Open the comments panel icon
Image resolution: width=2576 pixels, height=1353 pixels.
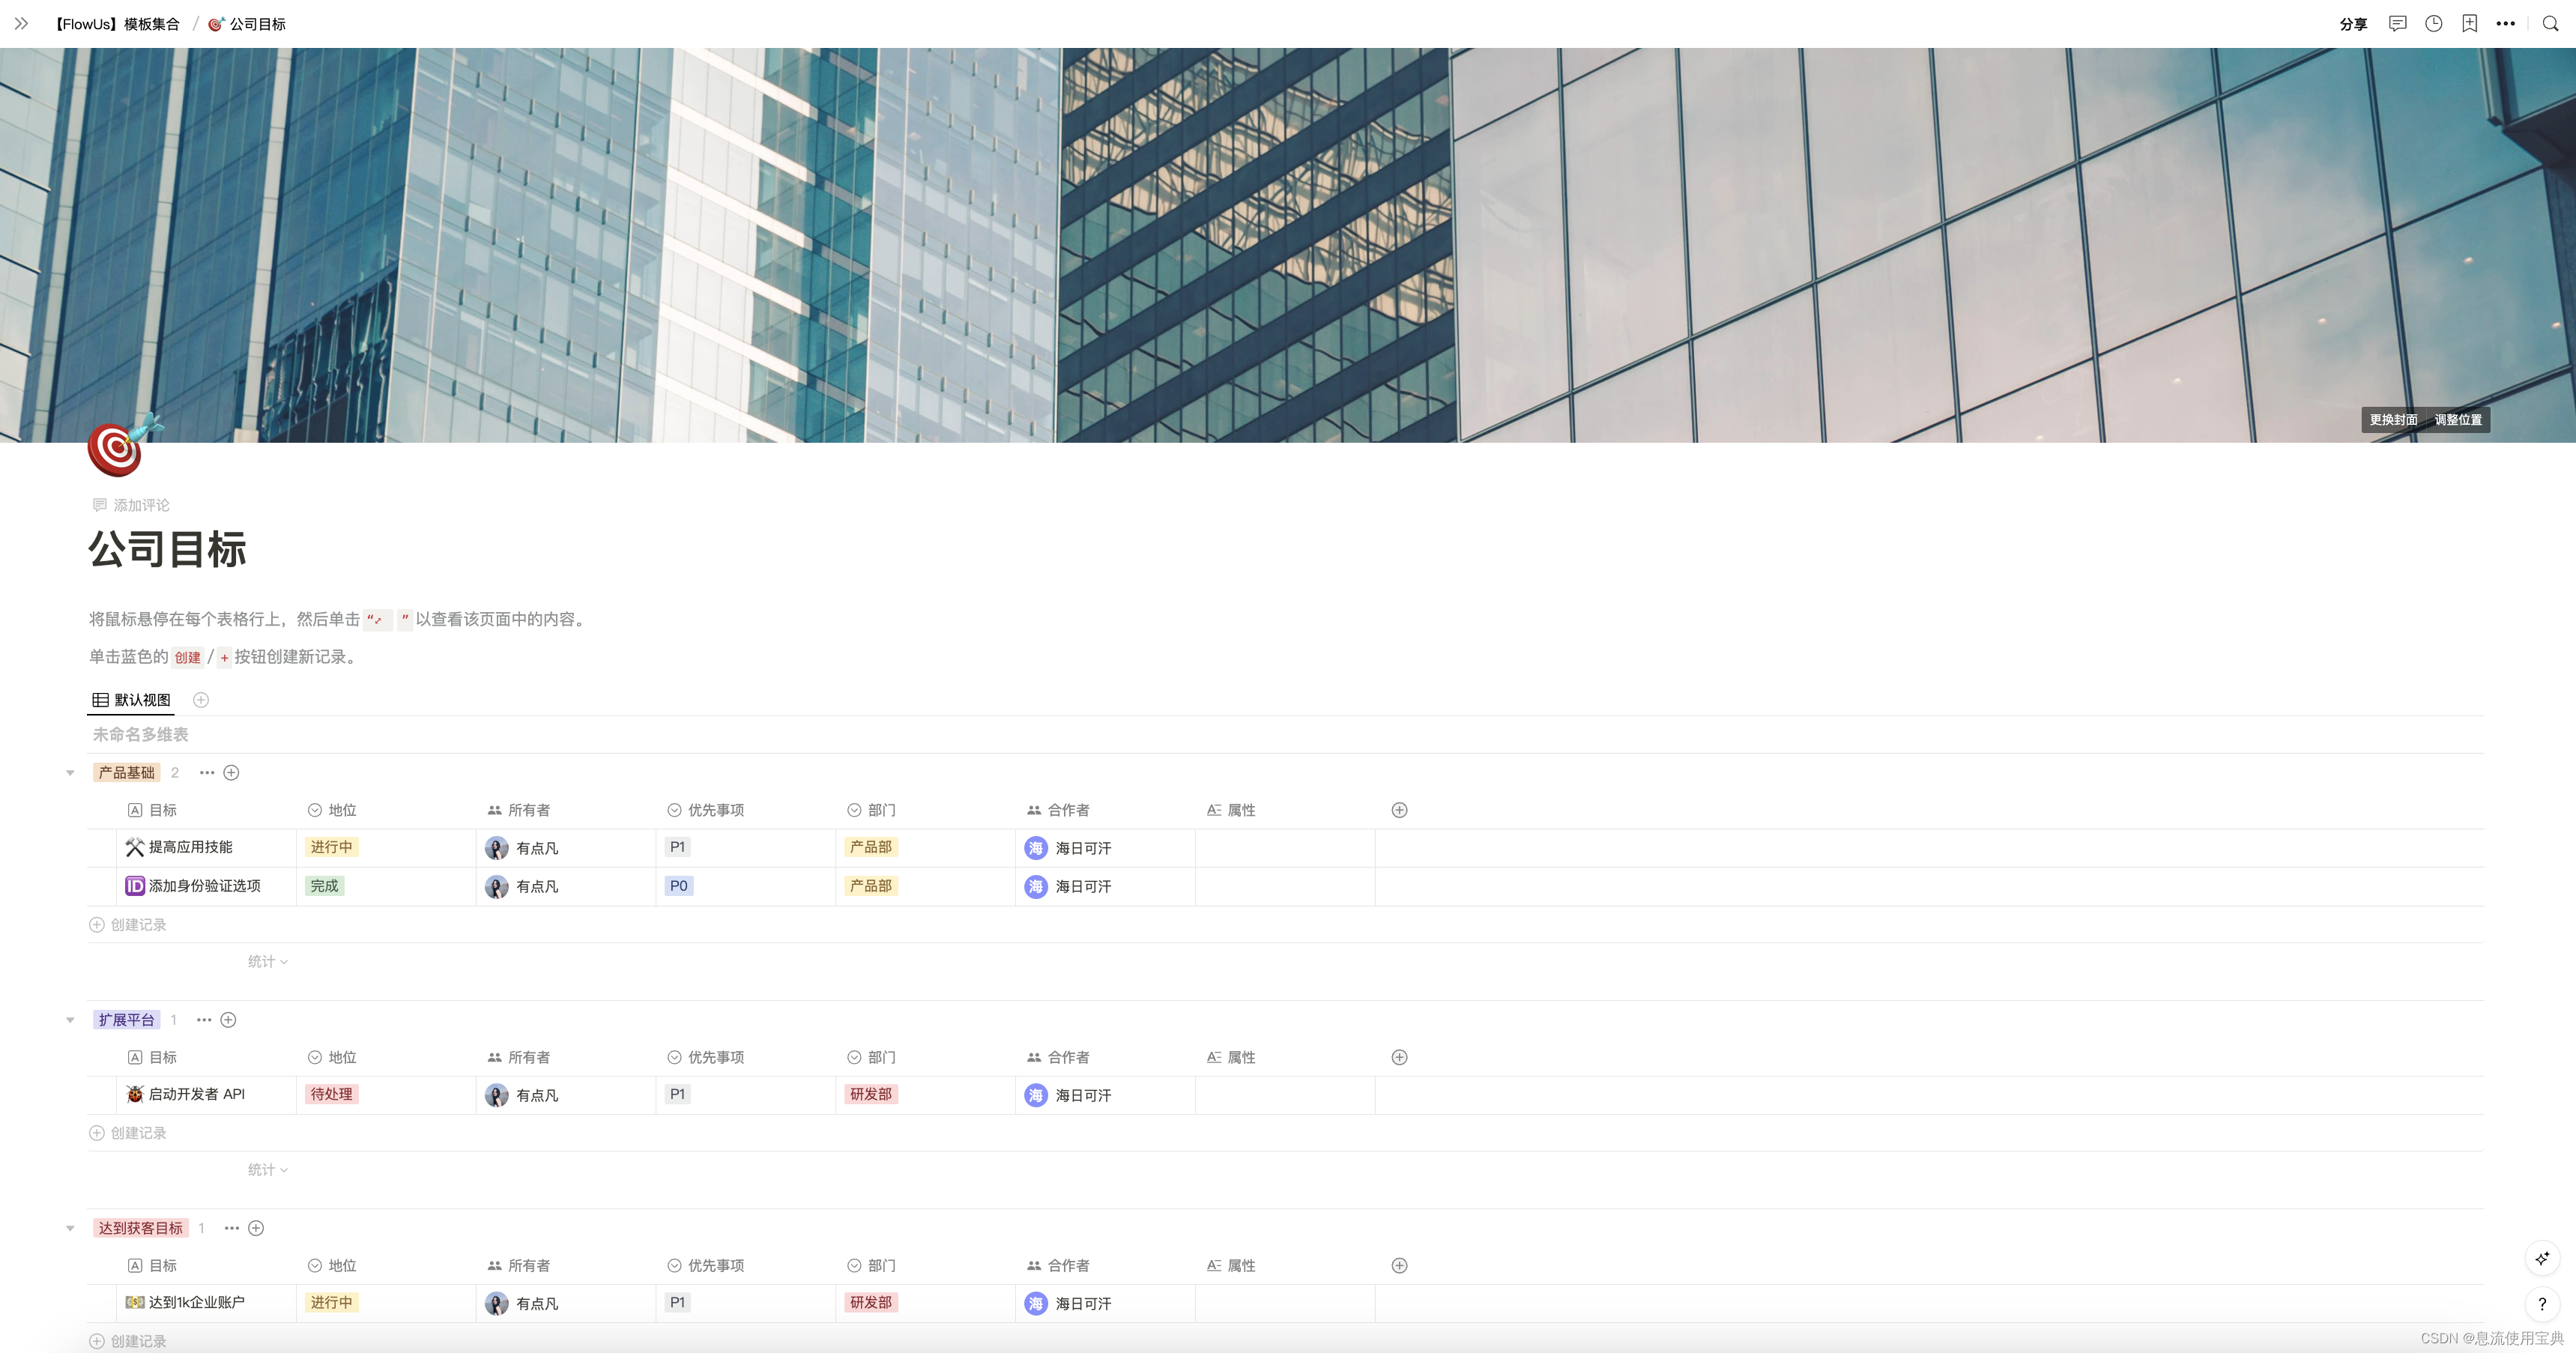2397,23
